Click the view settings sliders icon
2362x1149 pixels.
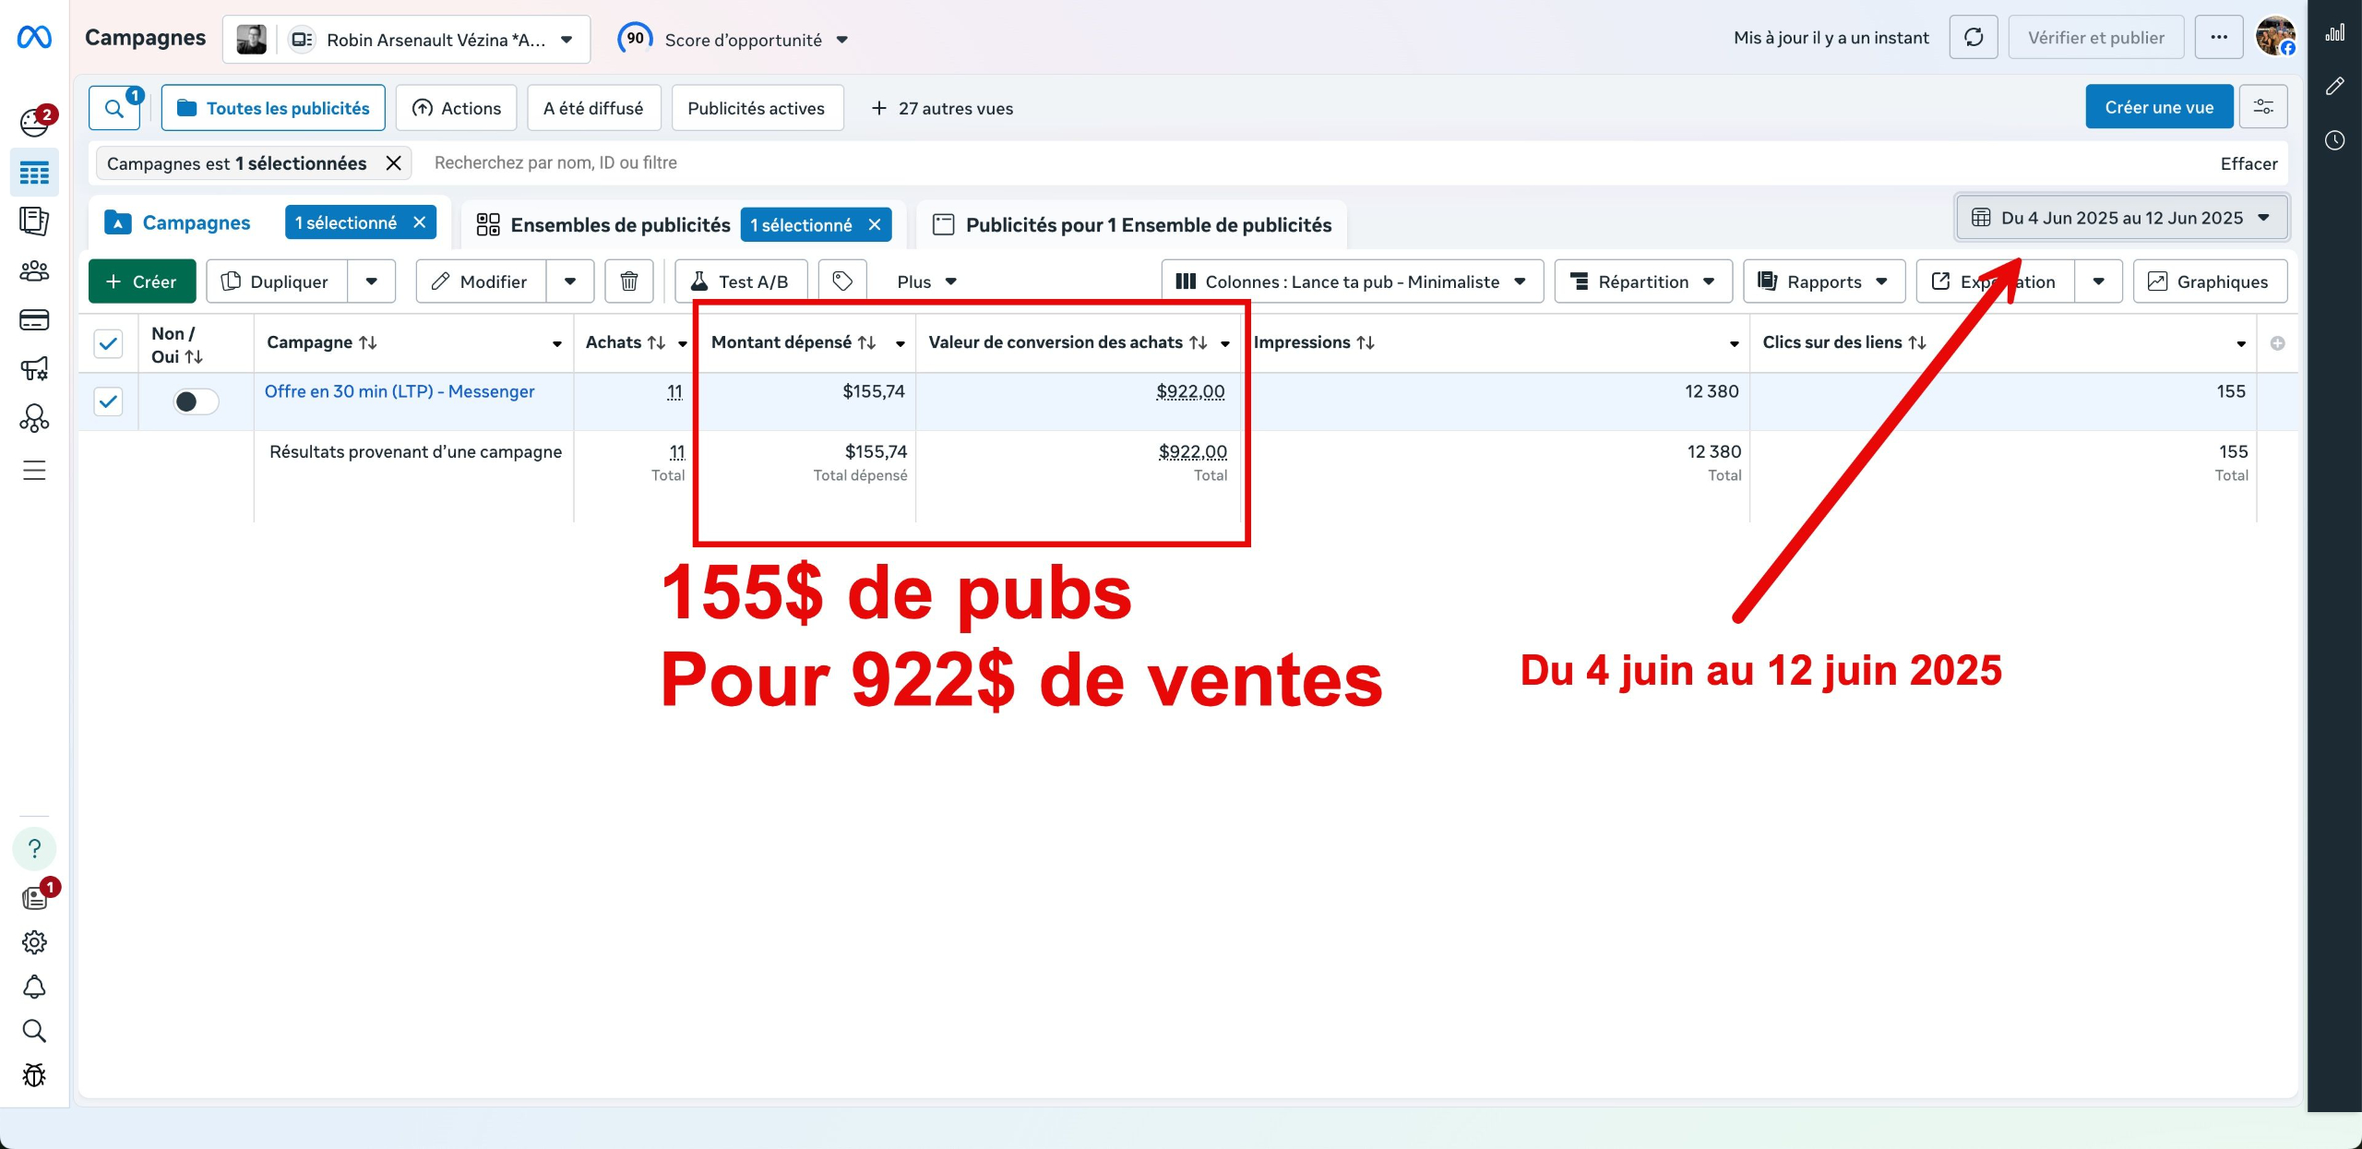[x=2263, y=107]
